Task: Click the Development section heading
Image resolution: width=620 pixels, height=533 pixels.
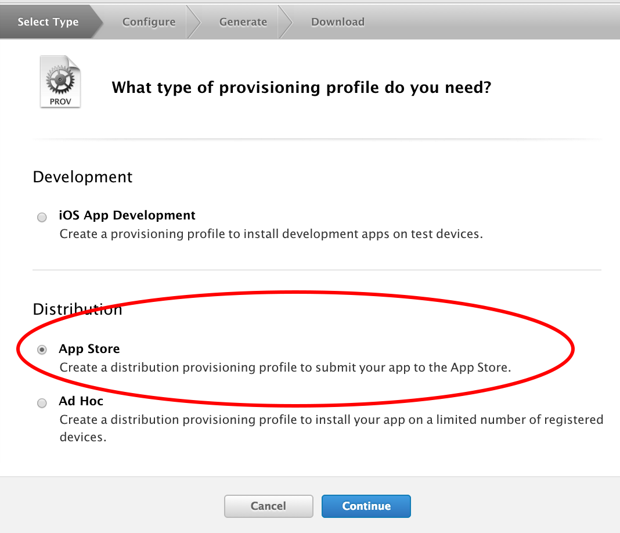Action: pos(82,177)
